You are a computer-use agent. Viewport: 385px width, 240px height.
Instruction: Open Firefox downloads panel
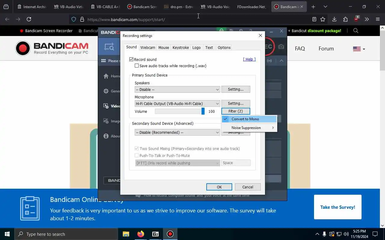(334, 19)
